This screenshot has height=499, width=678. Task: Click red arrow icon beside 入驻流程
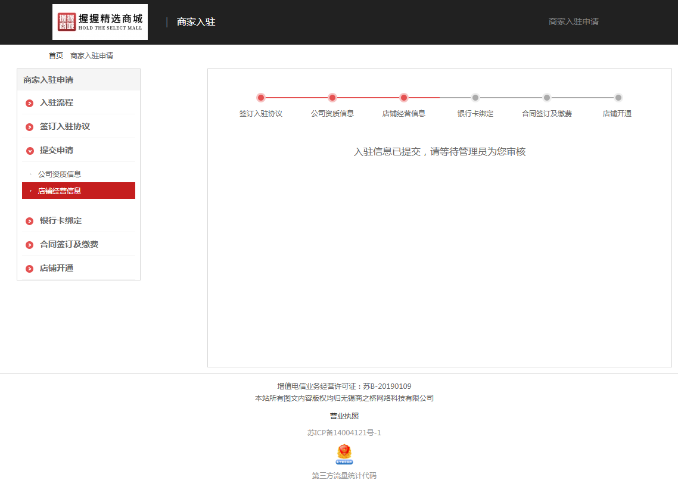tap(29, 103)
